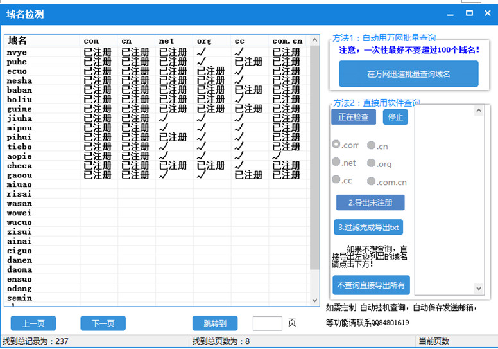Viewport: 498px width, 349px height.
Task: Stop checking with the 停止 button
Action: pyautogui.click(x=395, y=117)
